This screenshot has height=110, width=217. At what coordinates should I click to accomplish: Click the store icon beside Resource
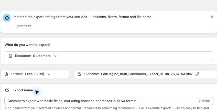[x=10, y=56]
